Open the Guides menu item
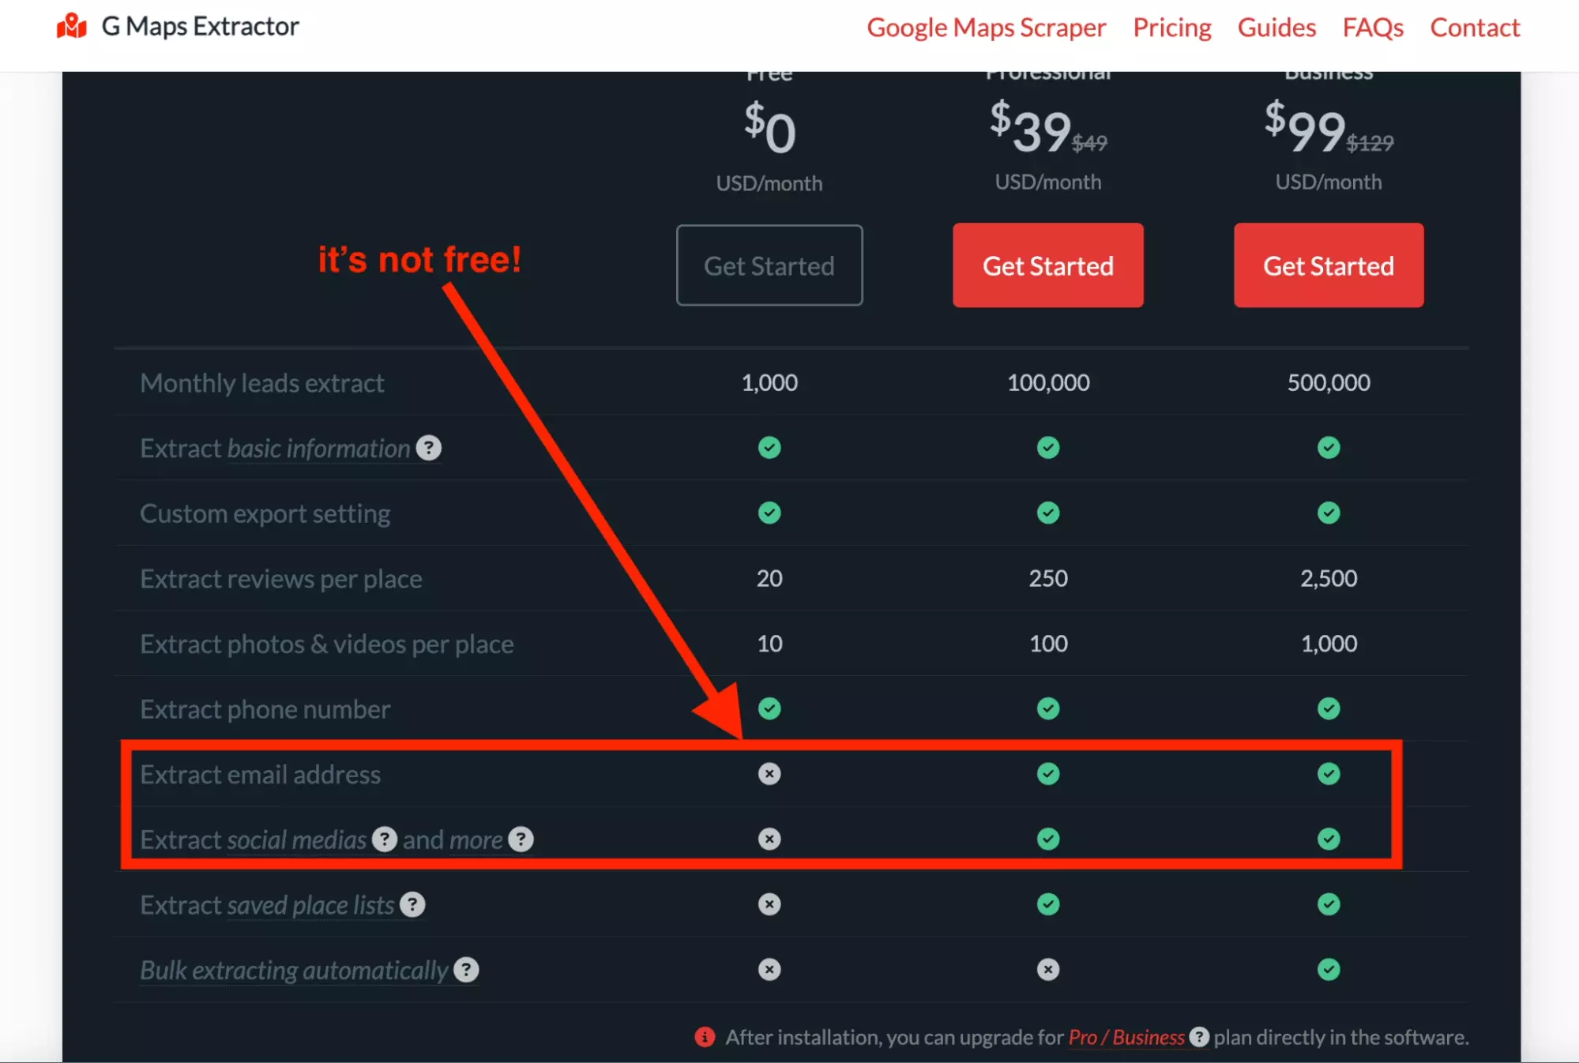Viewport: 1579px width, 1063px height. 1276,28
